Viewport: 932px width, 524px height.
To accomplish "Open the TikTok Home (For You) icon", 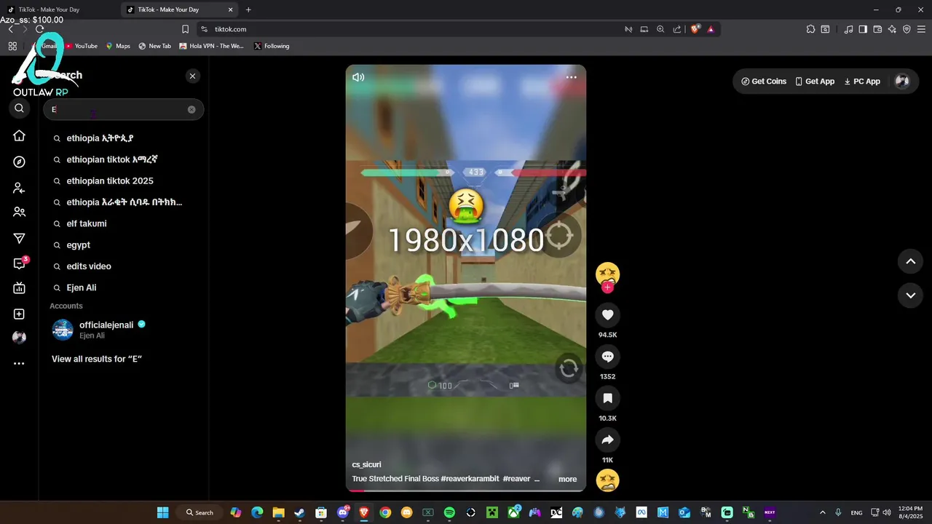I will click(19, 136).
